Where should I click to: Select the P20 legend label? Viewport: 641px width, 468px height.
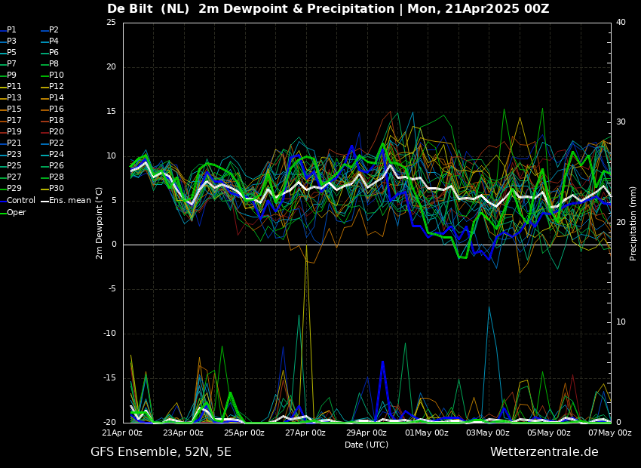(x=53, y=132)
